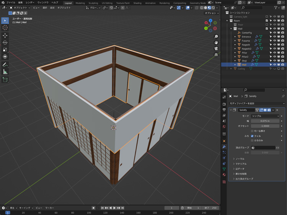Hide the Fusuma object with eye icon
The height and width of the screenshot is (215, 287).
pyautogui.click(x=274, y=41)
